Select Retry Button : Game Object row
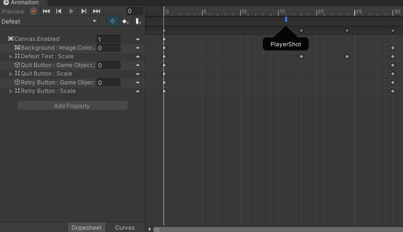This screenshot has height=232, width=403. 73,82
